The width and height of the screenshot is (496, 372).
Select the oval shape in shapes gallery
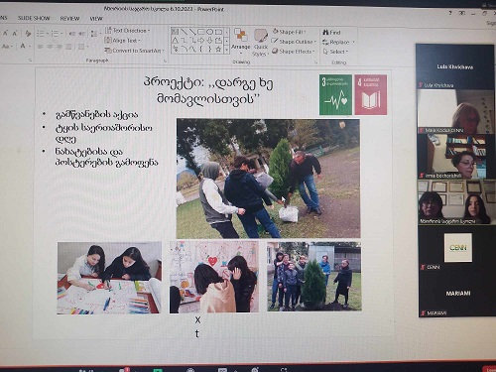click(x=209, y=32)
